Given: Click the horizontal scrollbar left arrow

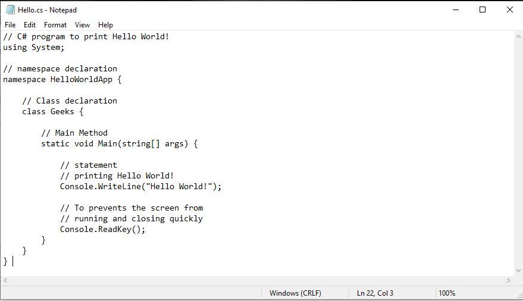Looking at the screenshot, I should (5, 280).
